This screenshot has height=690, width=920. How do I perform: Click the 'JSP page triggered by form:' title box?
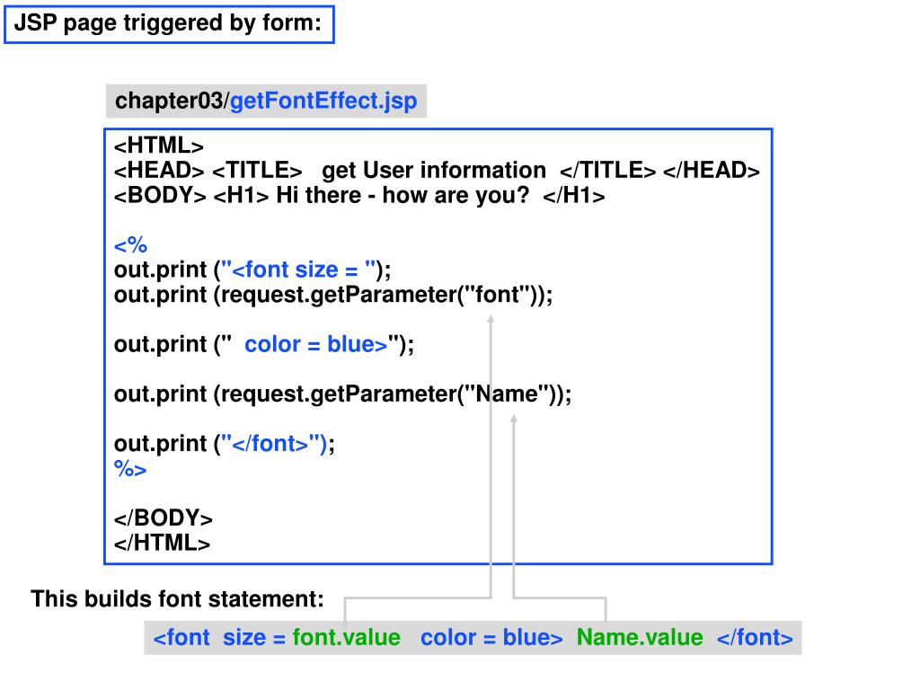tap(169, 24)
